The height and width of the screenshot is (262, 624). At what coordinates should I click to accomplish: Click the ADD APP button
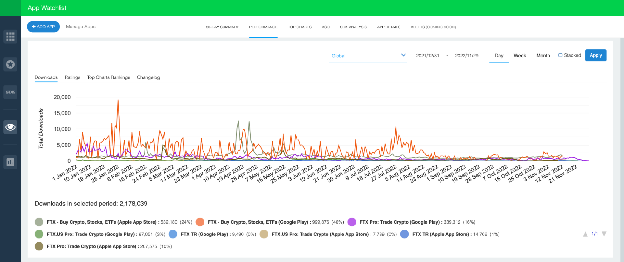43,27
